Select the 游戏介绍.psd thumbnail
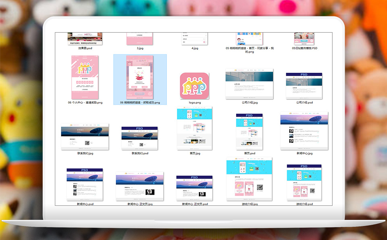The width and height of the screenshot is (387, 240). (304, 183)
